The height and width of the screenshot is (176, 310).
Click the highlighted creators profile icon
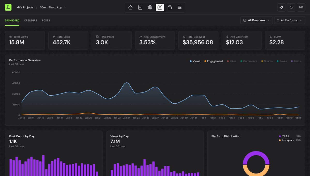point(160,7)
